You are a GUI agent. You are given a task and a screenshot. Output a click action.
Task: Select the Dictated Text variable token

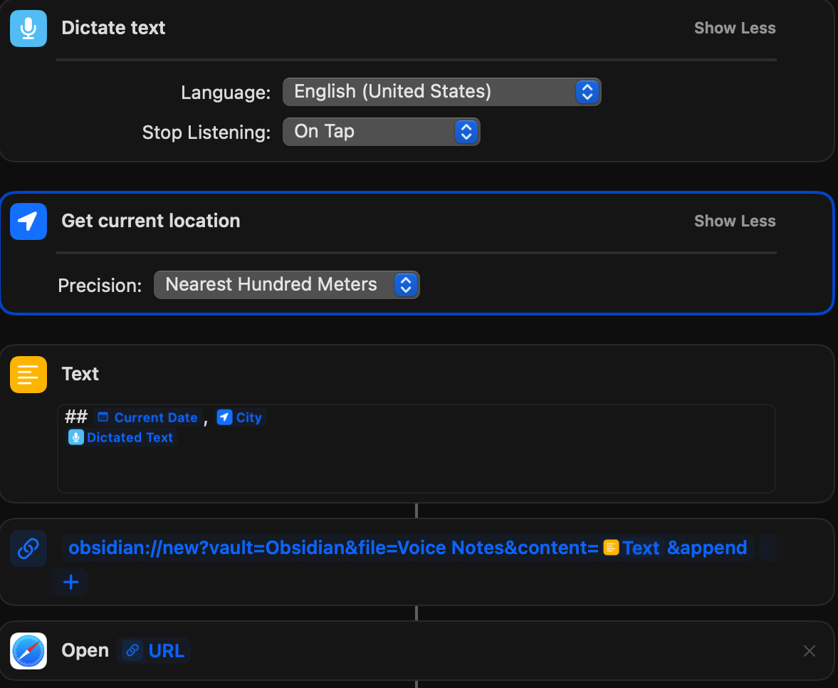click(x=121, y=437)
